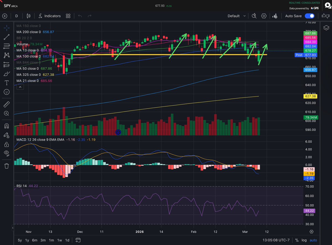Choose the pattern drawing tool
Image resolution: width=332 pixels, height=245 pixels.
coord(7,55)
